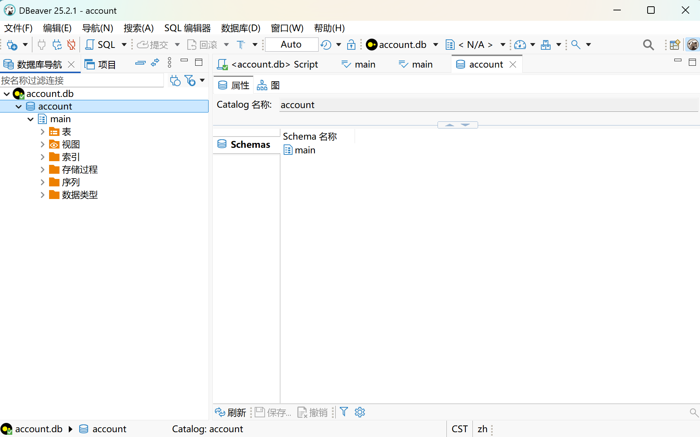Switch to <account.db> Script tab
Viewport: 700px width, 437px height.
pos(268,64)
